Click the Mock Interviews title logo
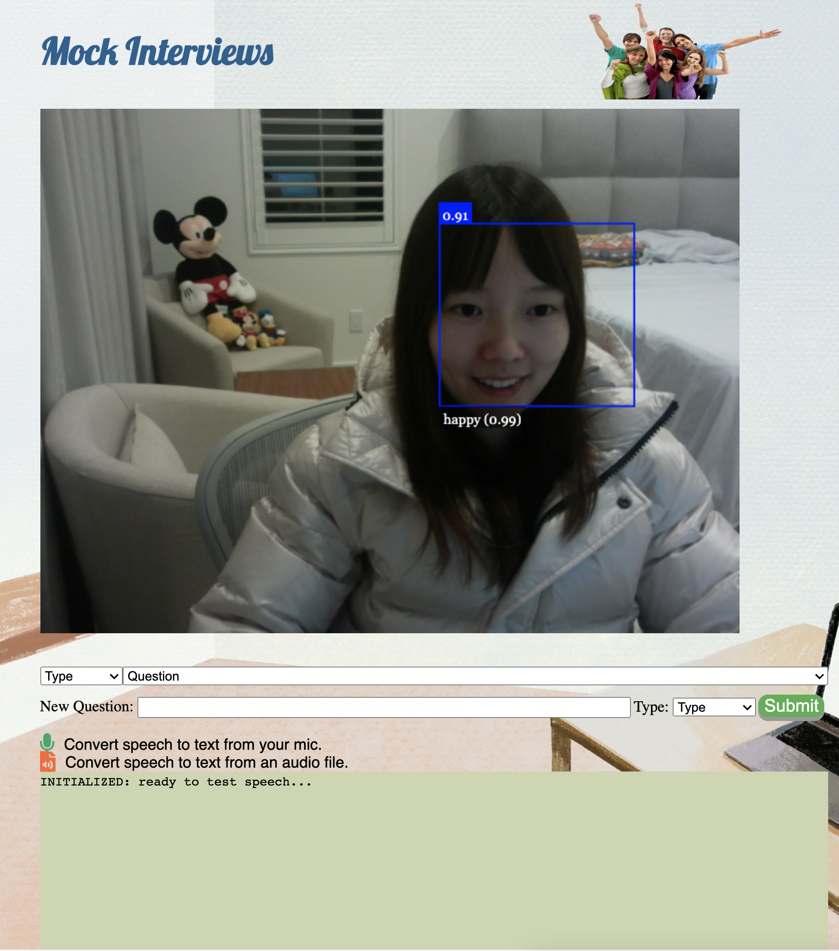The image size is (839, 951). coord(158,52)
